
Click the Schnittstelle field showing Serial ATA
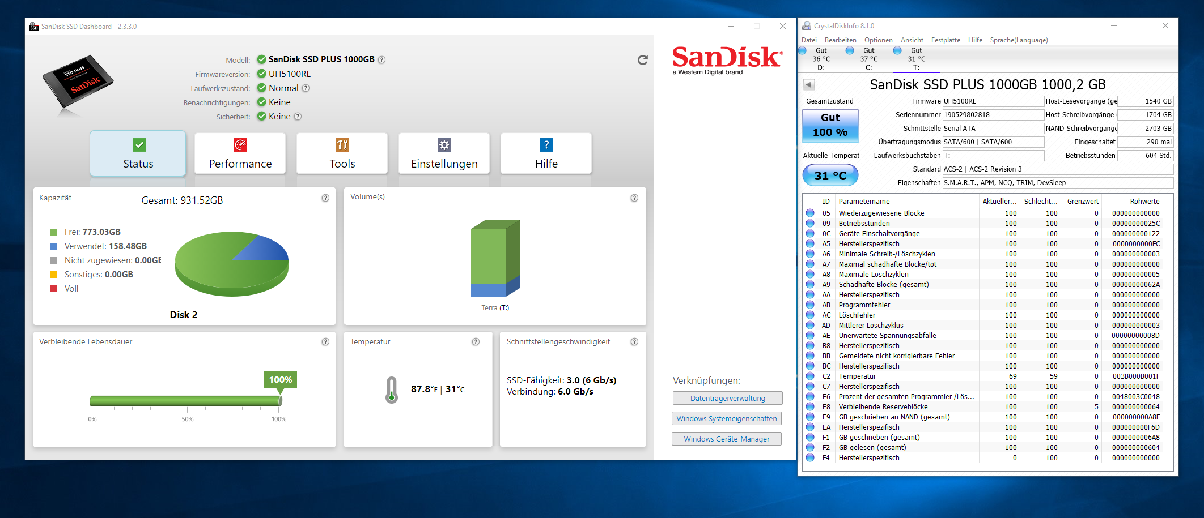(x=993, y=129)
